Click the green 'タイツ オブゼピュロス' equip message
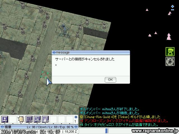 (119, 125)
